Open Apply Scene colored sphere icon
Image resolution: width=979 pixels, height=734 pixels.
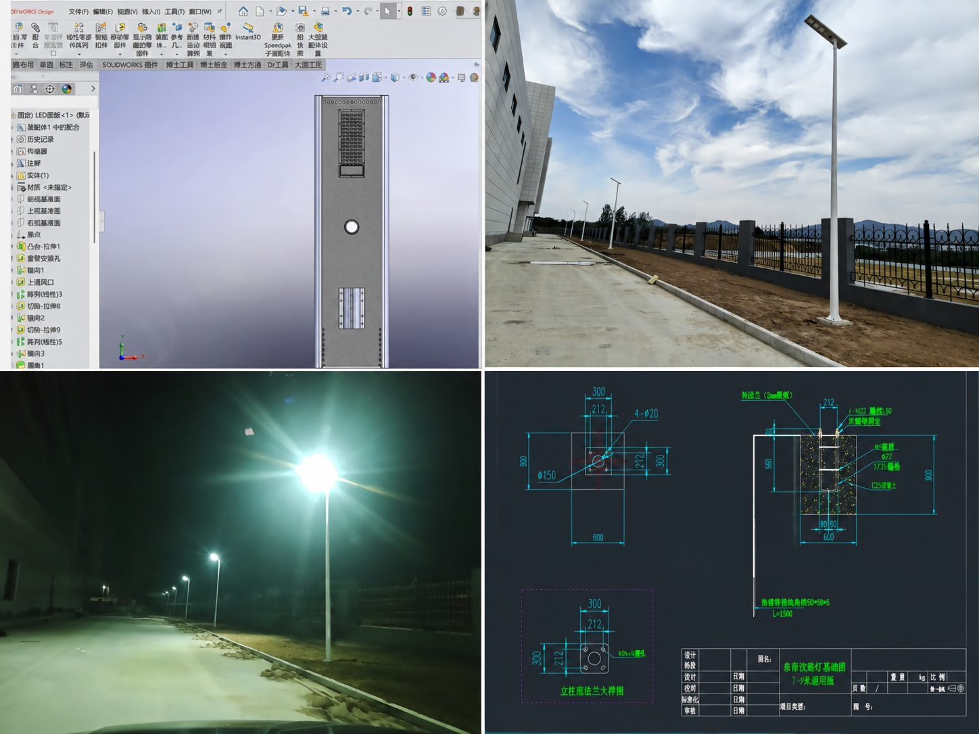point(444,78)
